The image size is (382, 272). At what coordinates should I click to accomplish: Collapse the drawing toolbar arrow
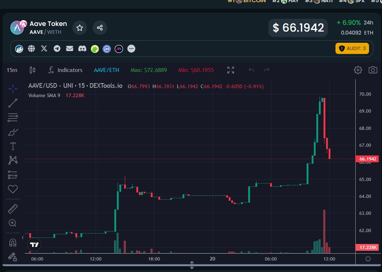23,237
